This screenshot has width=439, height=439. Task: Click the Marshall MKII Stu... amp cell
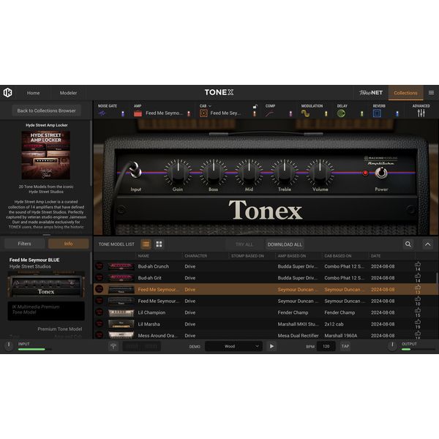click(299, 324)
